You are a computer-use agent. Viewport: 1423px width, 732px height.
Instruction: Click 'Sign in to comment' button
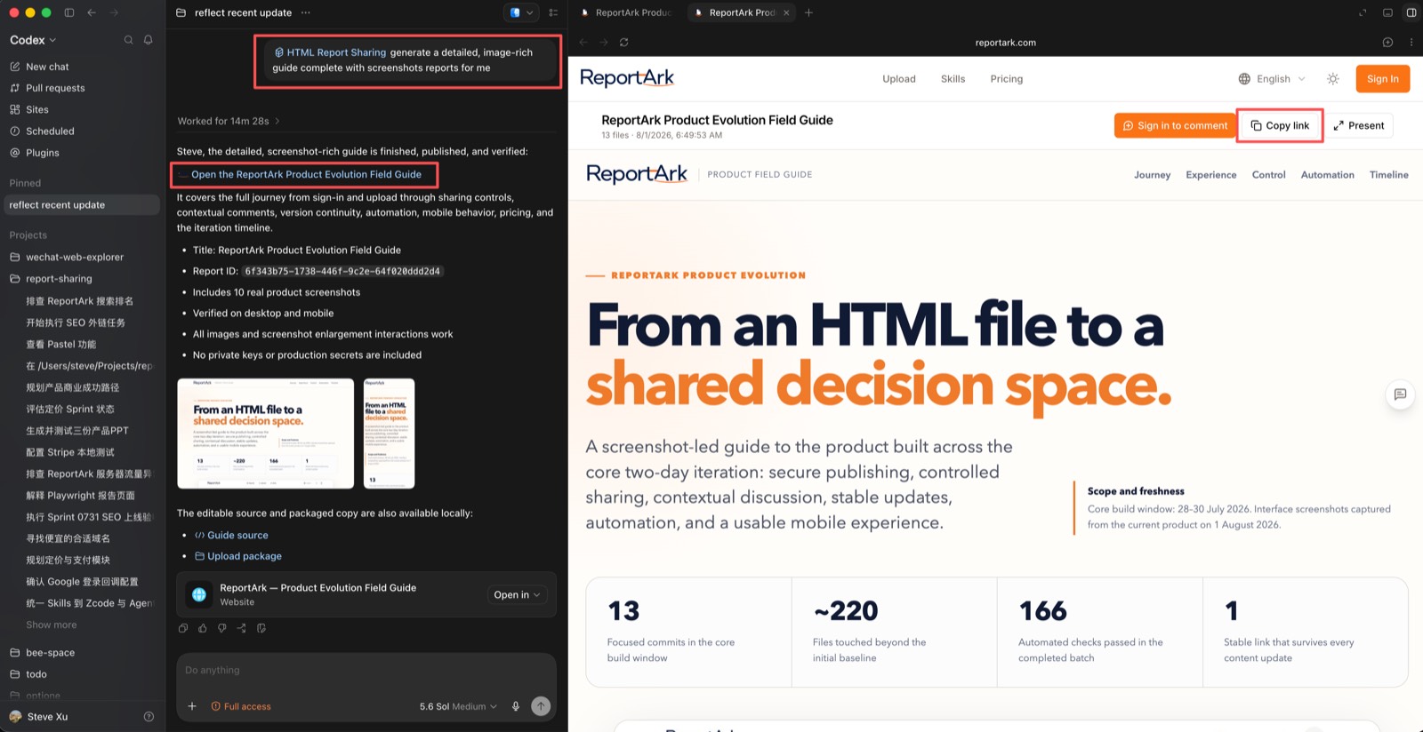coord(1175,125)
